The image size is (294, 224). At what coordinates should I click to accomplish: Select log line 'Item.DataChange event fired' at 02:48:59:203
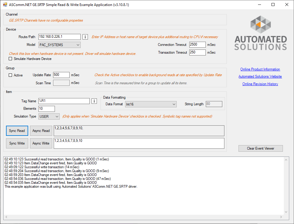click(x=51, y=175)
